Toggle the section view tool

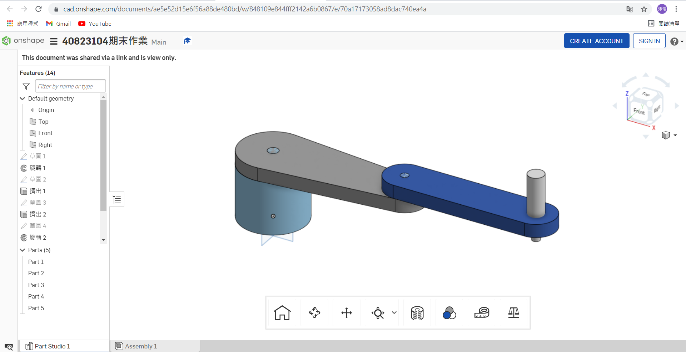pyautogui.click(x=417, y=313)
